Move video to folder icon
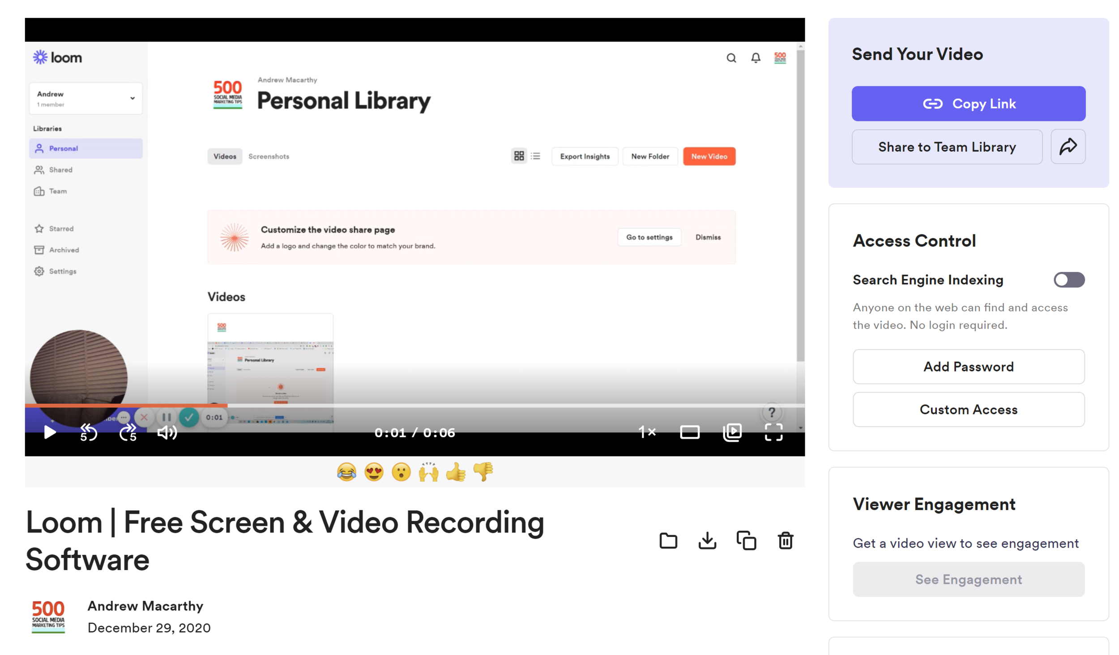The width and height of the screenshot is (1119, 655). (x=668, y=541)
